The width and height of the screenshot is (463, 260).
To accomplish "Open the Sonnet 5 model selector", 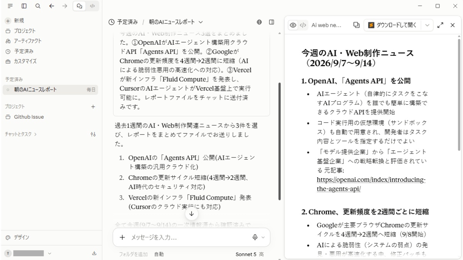I will (x=249, y=254).
